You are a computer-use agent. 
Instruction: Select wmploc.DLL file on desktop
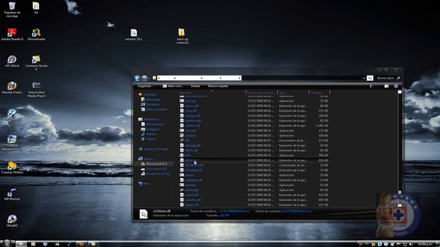[134, 35]
